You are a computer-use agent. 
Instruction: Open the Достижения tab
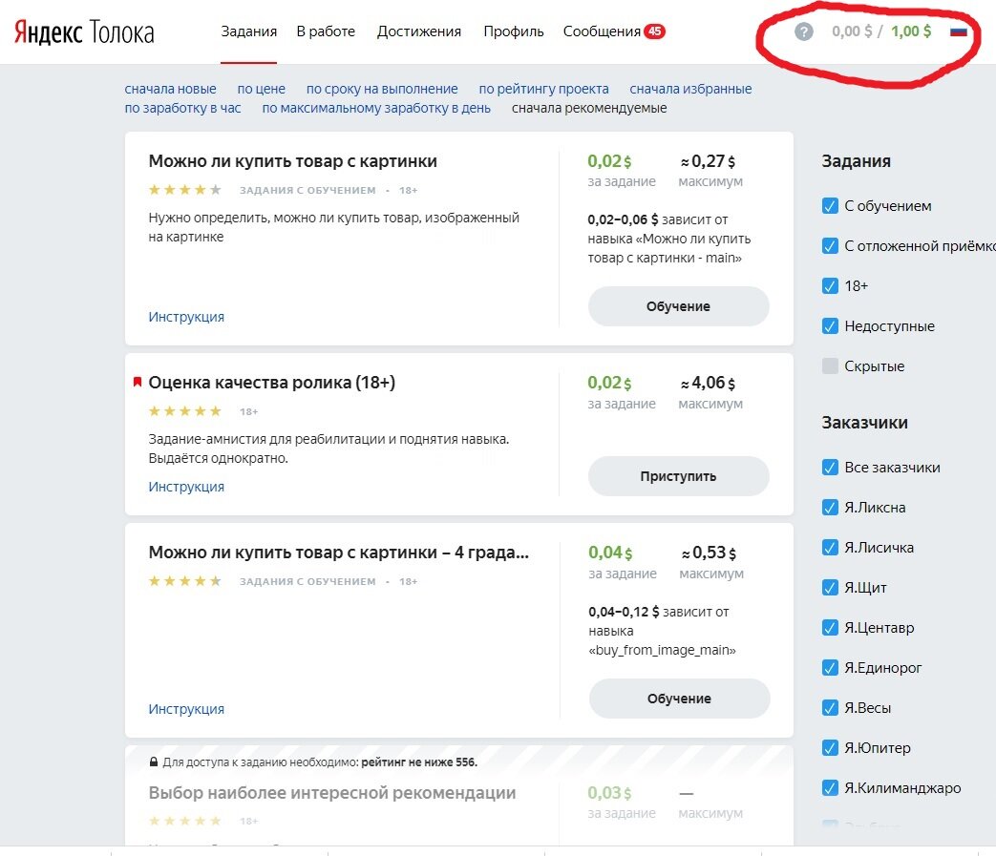pyautogui.click(x=419, y=31)
